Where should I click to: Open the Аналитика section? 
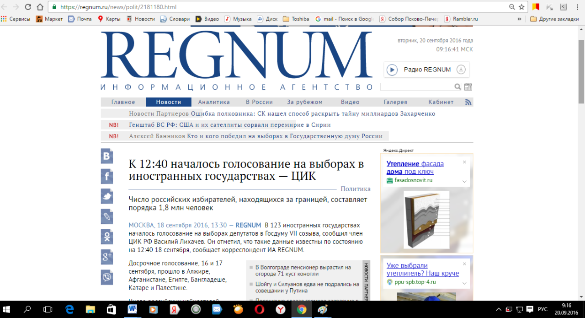(214, 102)
